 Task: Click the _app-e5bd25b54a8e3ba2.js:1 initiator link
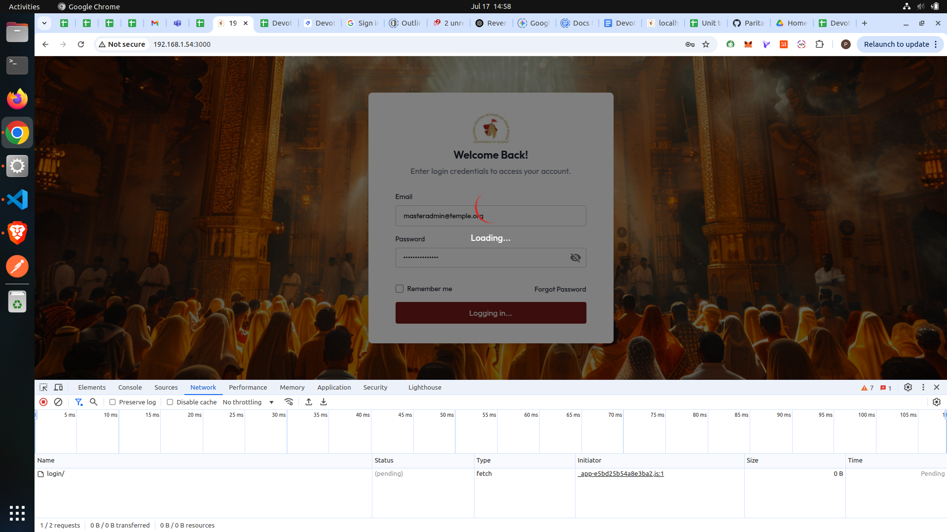[621, 474]
